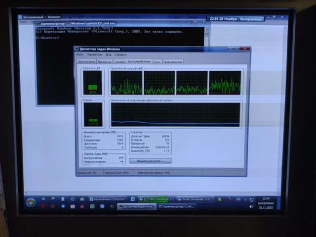Click the cmd.exe window title bar icon
316x237 pixels.
coord(38,24)
